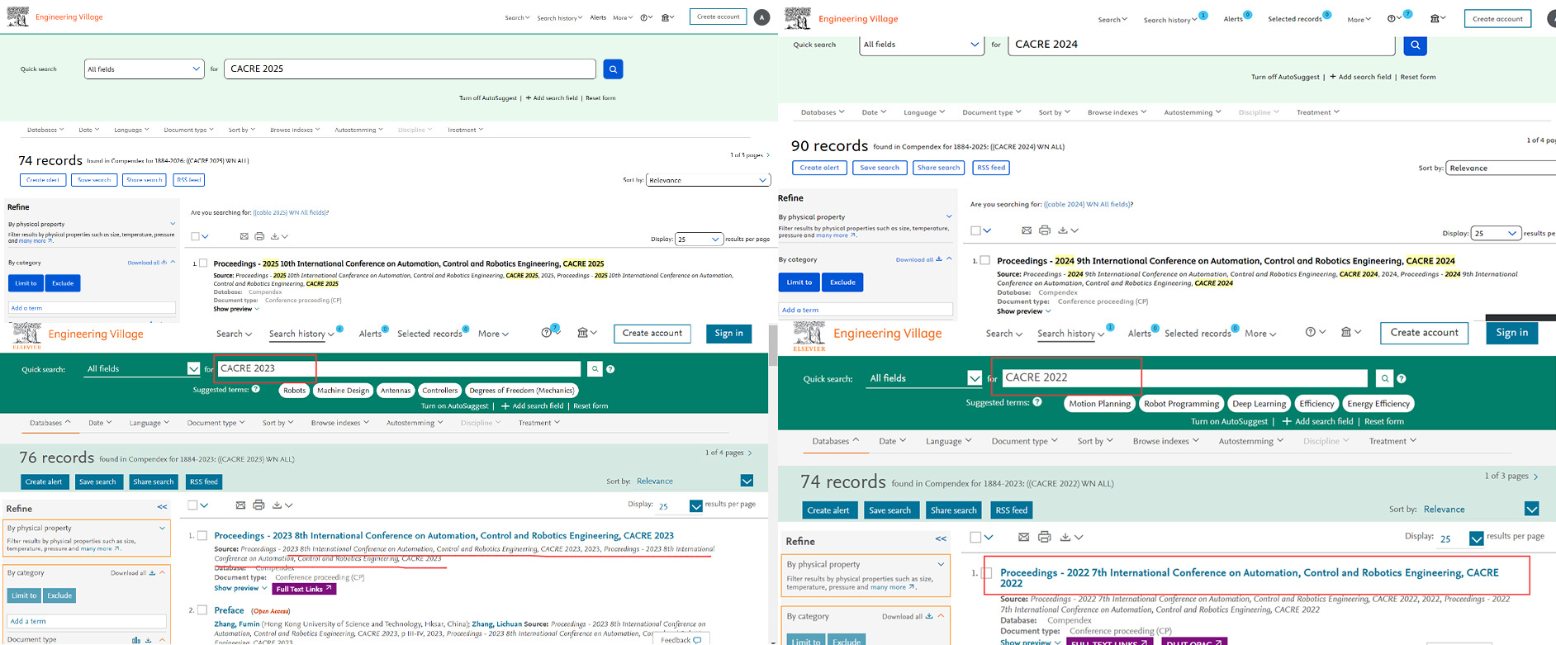
Task: Tick checkbox for 2024 9th Conference proceedings
Action: point(984,260)
